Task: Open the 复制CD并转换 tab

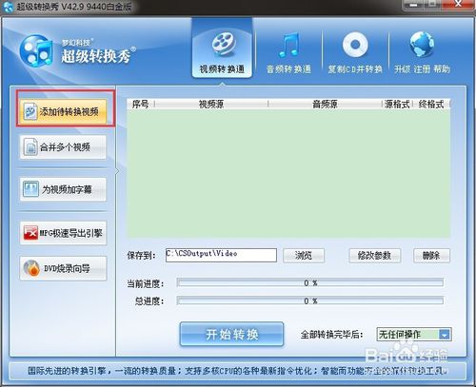Action: tap(355, 52)
